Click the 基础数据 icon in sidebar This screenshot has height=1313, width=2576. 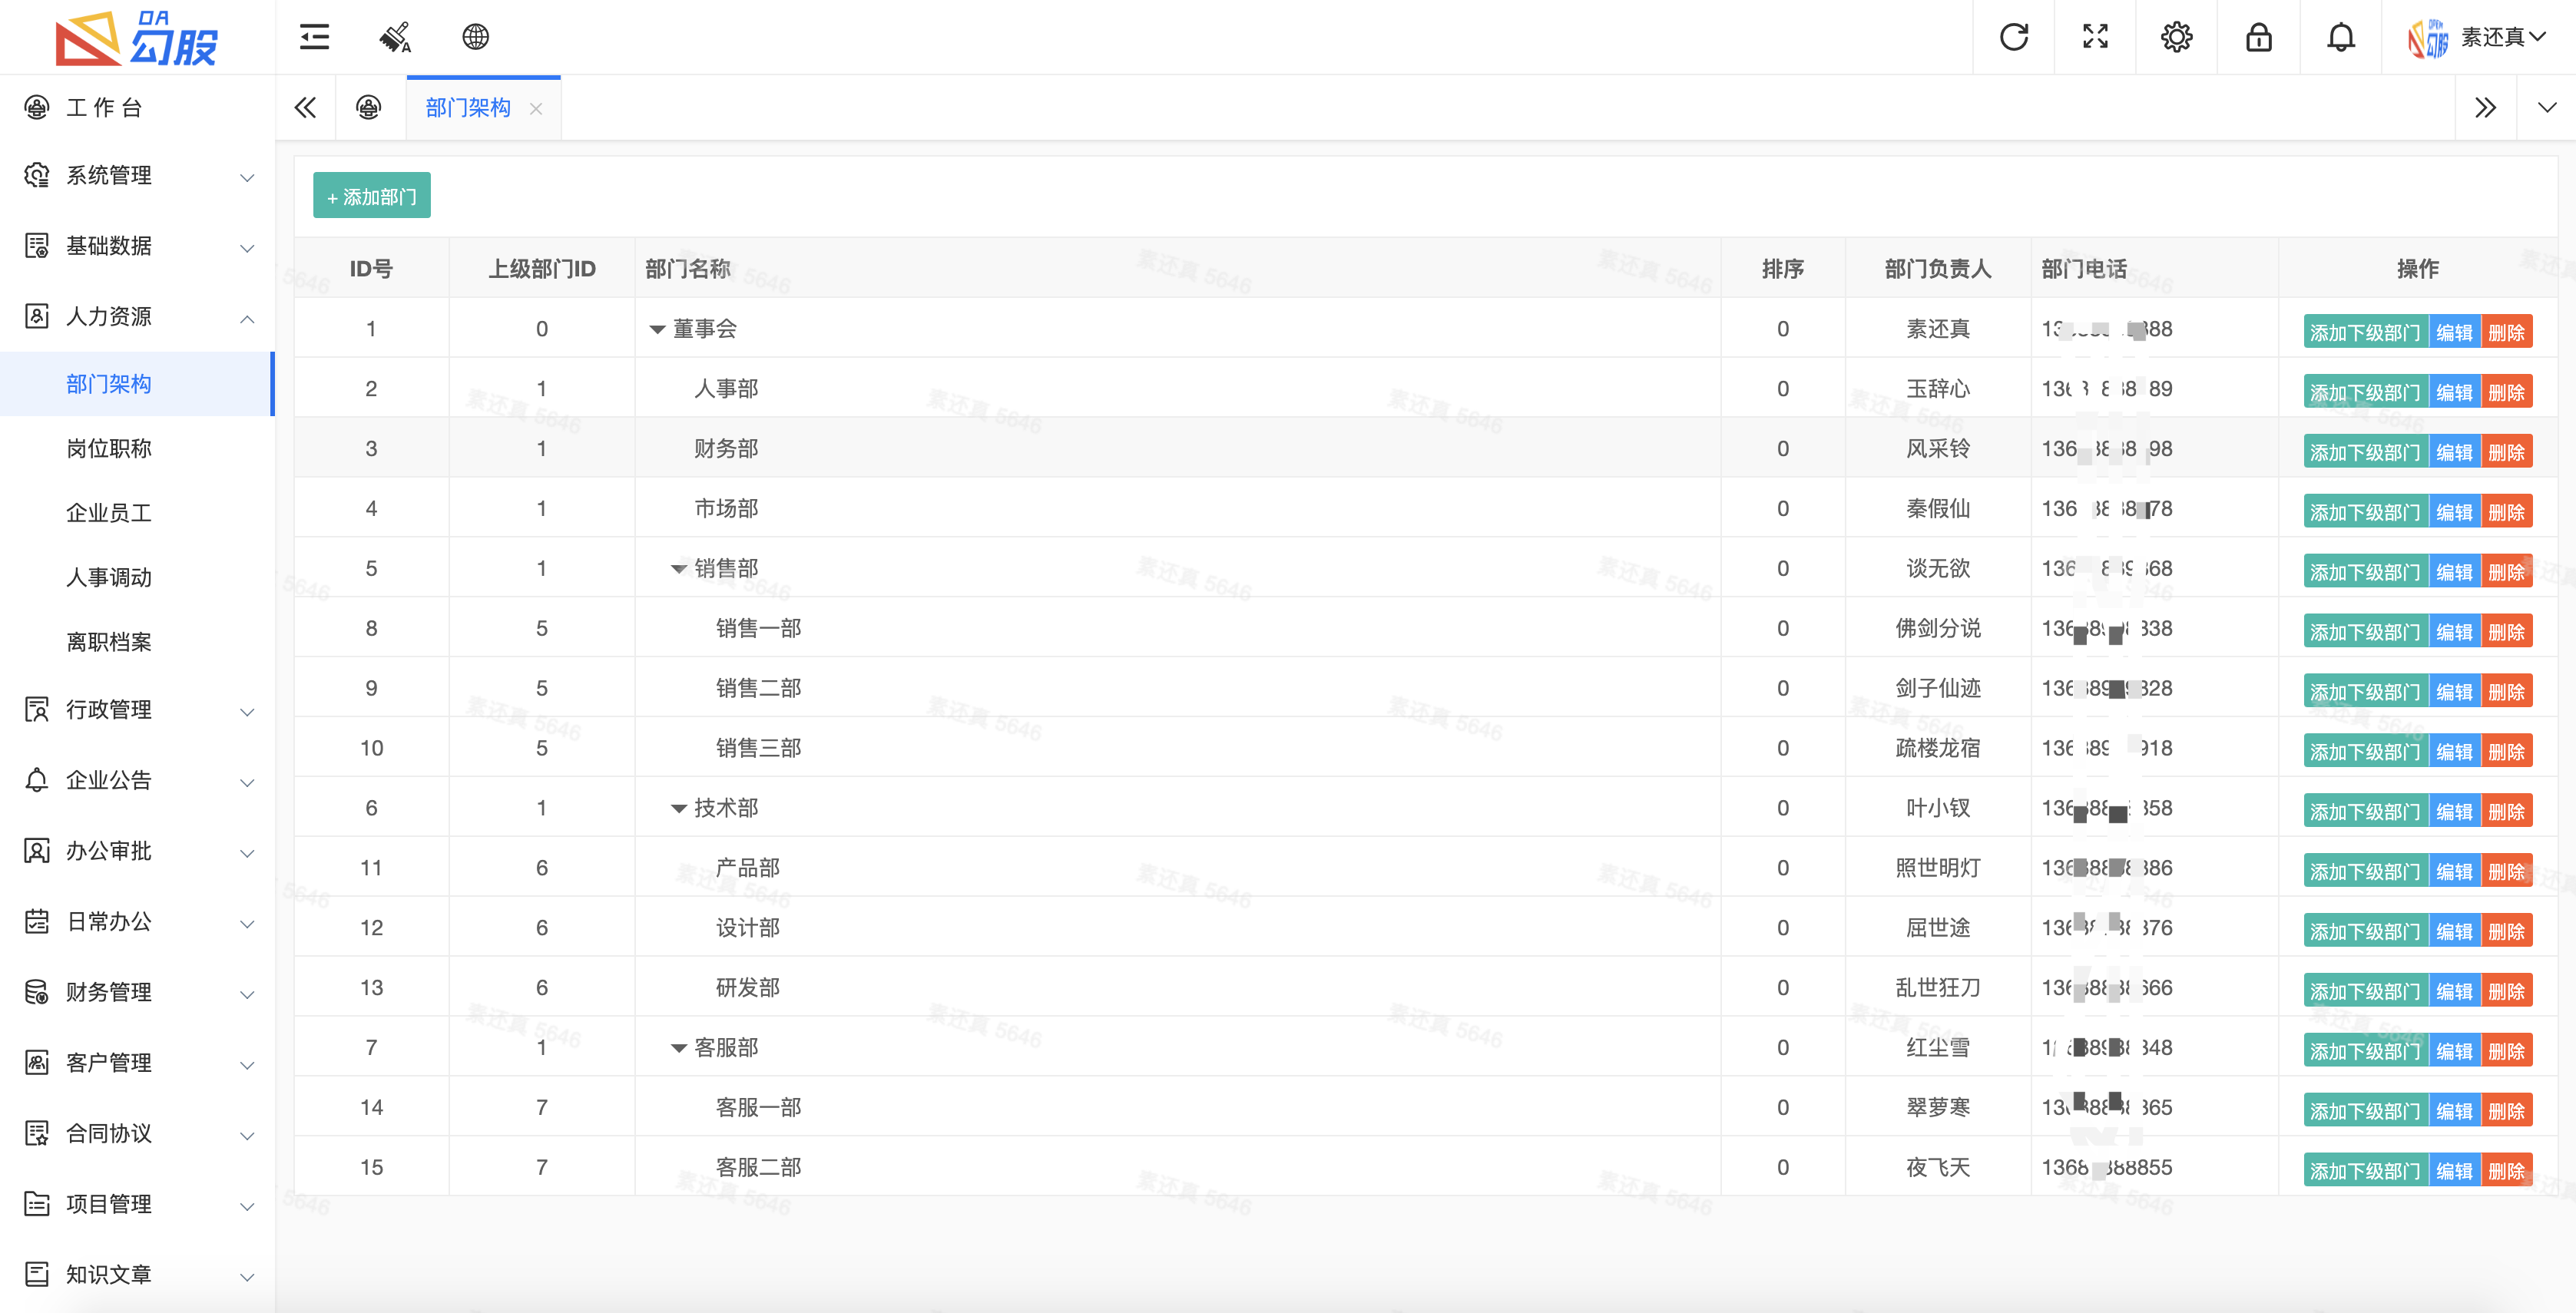point(37,246)
